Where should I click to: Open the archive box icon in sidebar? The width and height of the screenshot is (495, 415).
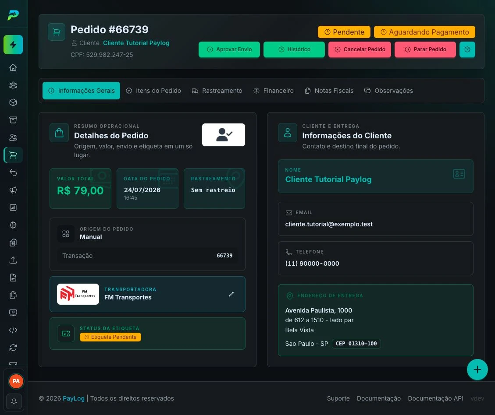point(13,120)
